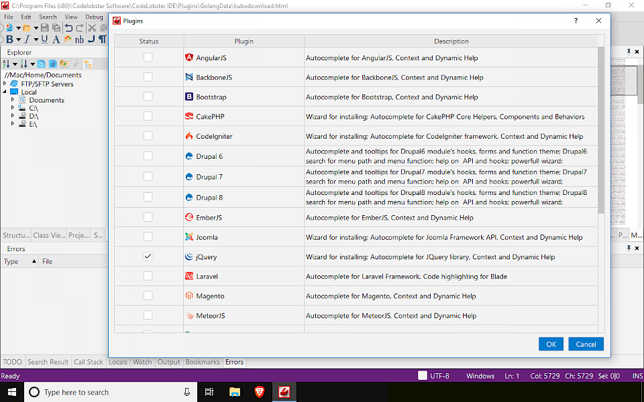
Task: Apply Underline with the U icon
Action: (44, 40)
